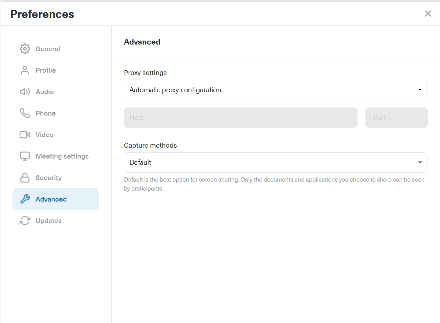Screen dimensions: 440x323
Task: Click the Audio speaker icon
Action: (x=24, y=91)
